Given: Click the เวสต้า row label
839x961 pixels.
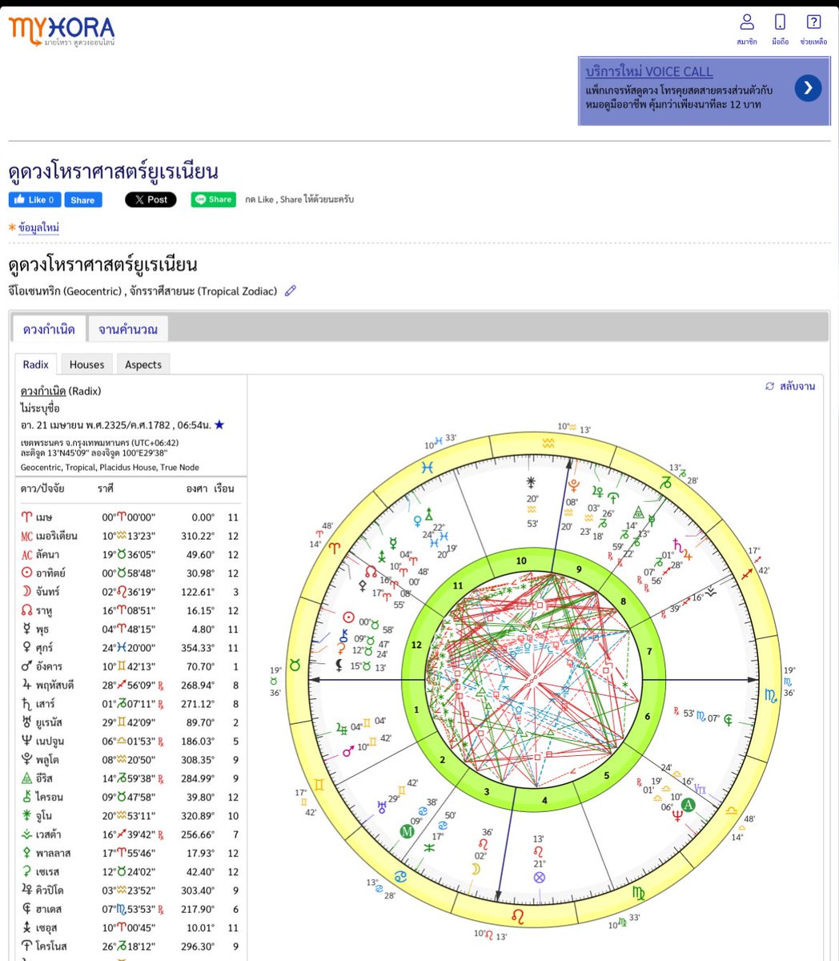Looking at the screenshot, I should click(x=47, y=834).
